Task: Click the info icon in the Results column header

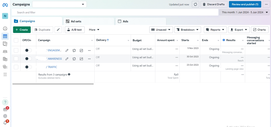Action: (224, 40)
